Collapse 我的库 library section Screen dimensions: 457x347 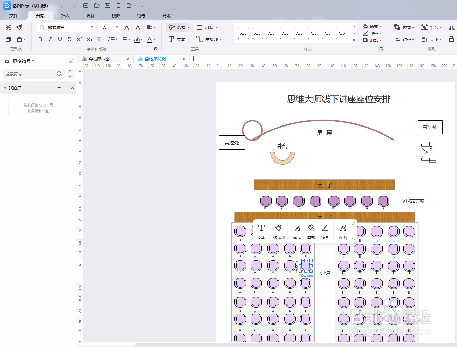coord(5,88)
